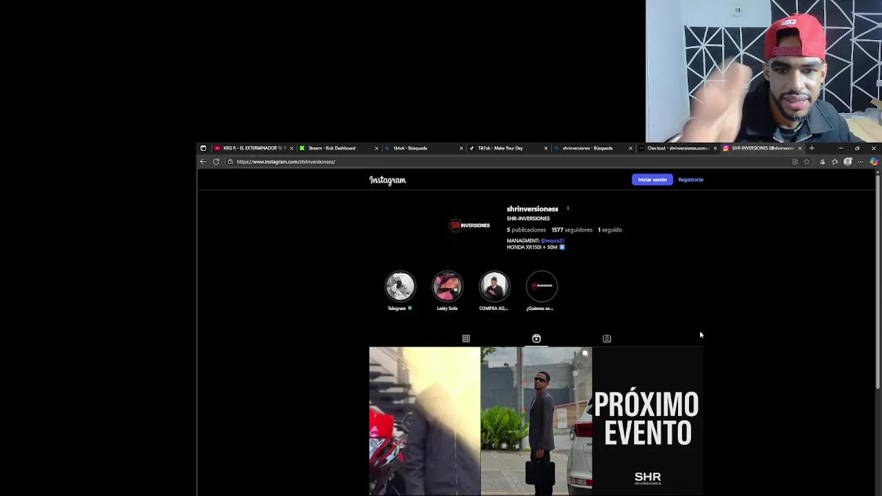This screenshot has width=882, height=496.
Task: Close the Stream - Kick Dashboard tab
Action: coord(376,148)
